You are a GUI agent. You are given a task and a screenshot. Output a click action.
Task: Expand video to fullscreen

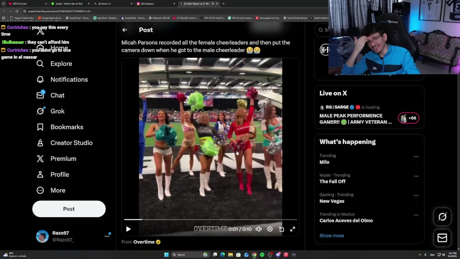click(293, 229)
